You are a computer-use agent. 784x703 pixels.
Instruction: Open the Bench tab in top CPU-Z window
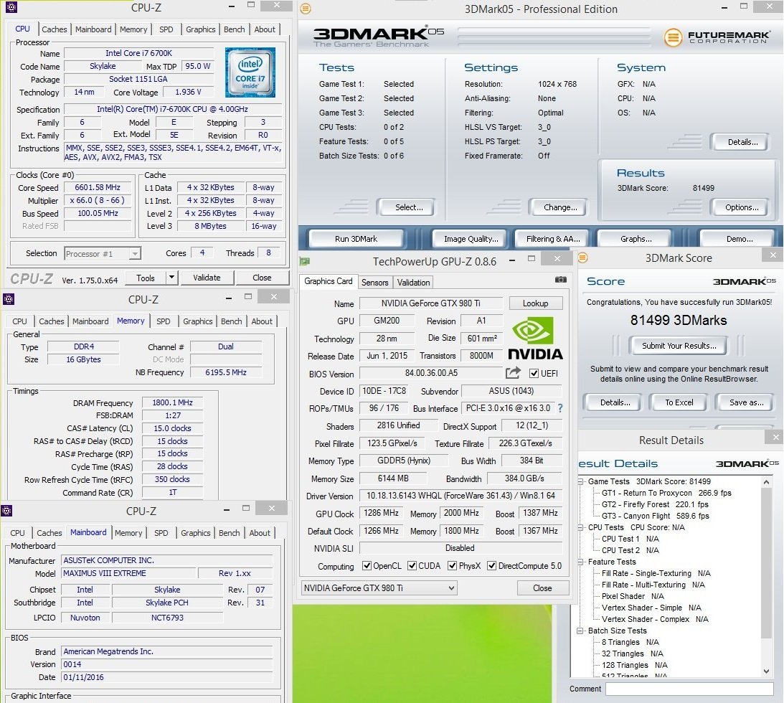click(x=234, y=29)
